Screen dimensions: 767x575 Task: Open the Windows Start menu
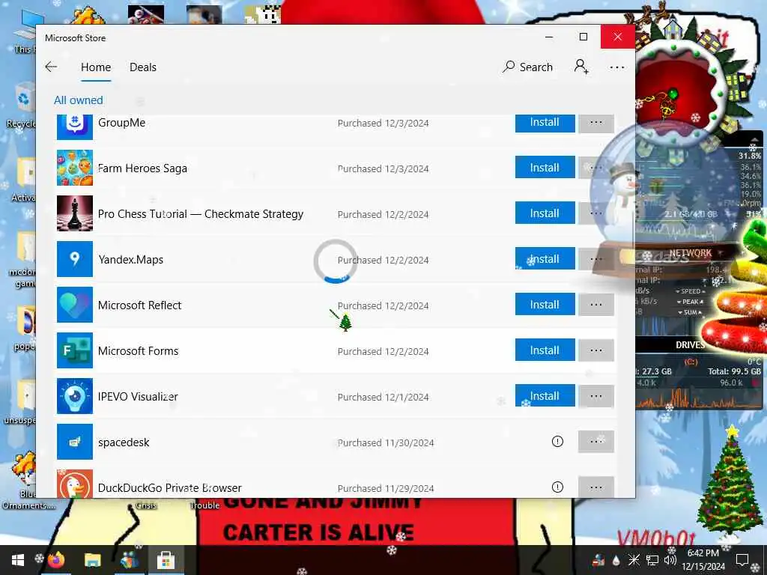click(x=18, y=560)
